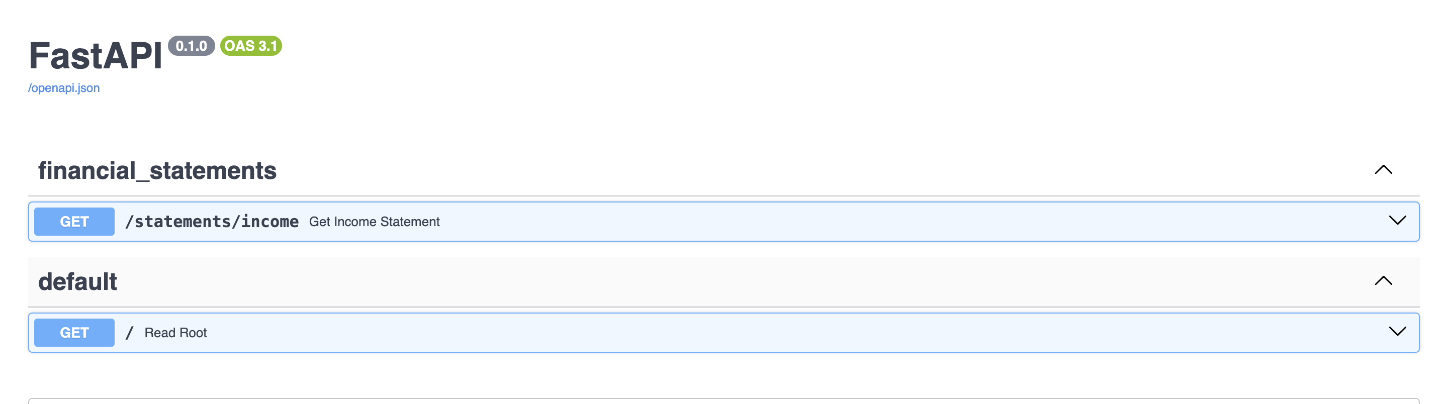This screenshot has width=1446, height=404.
Task: Click blank area of Read Root row
Action: [786, 333]
